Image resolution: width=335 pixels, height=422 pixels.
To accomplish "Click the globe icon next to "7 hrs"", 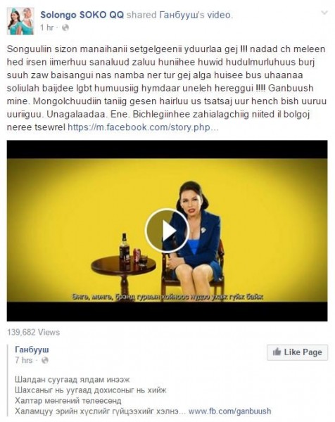I will pos(45,360).
